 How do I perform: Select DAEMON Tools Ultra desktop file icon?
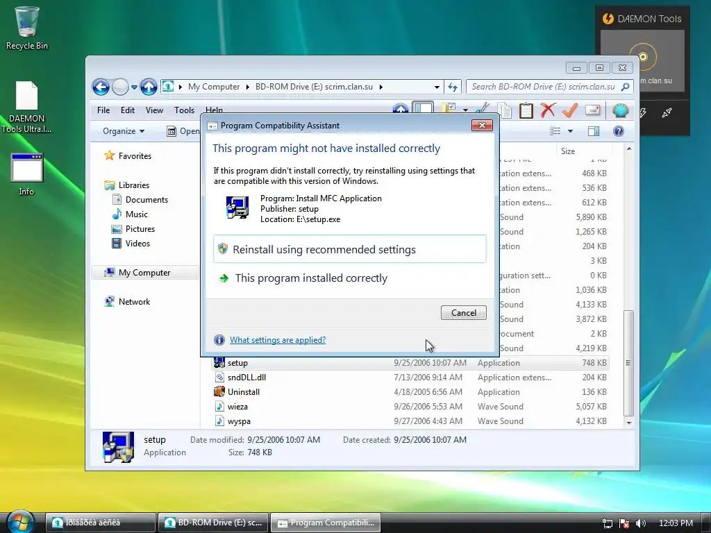[27, 107]
